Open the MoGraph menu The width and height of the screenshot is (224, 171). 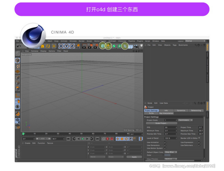click(x=112, y=41)
